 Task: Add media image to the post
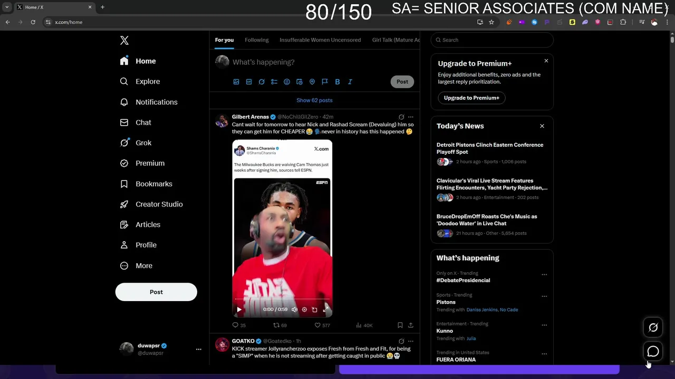236,82
